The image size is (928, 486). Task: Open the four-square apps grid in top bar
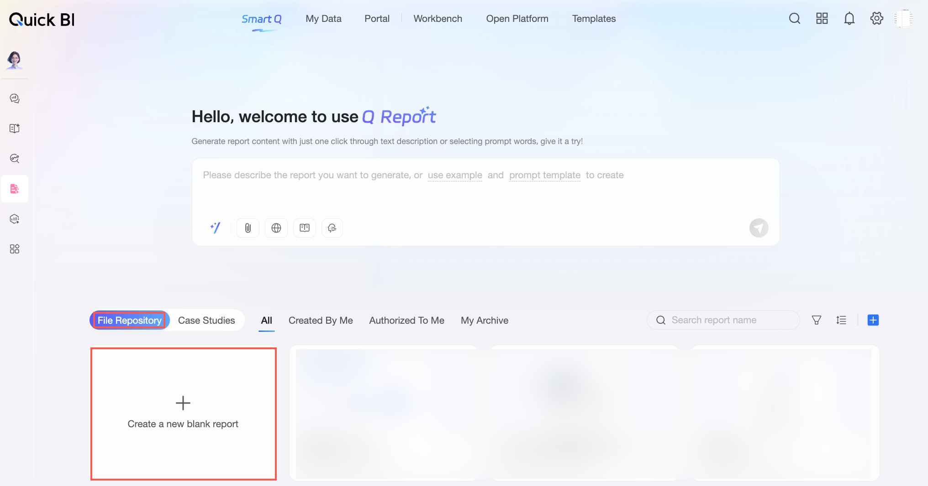(x=822, y=18)
